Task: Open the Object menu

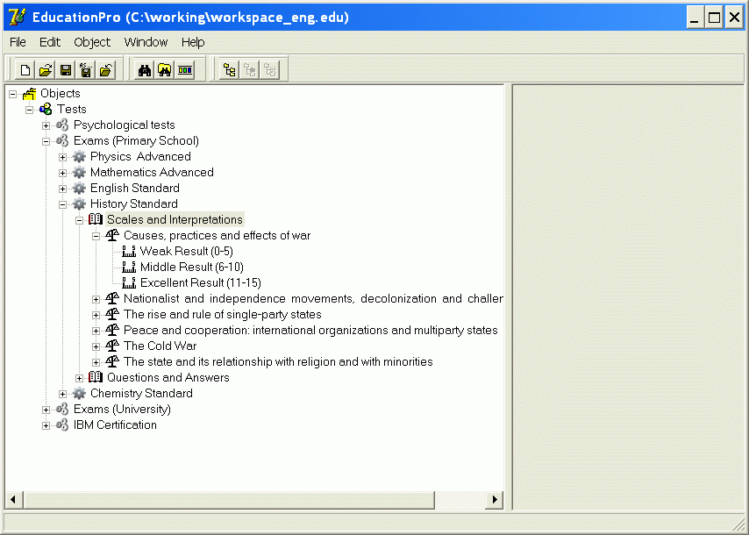Action: [92, 42]
